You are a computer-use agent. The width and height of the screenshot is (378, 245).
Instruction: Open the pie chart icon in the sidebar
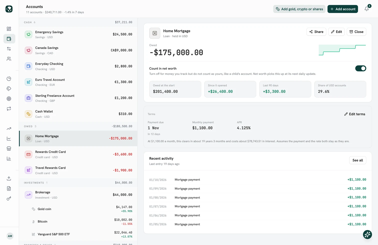pyautogui.click(x=9, y=79)
